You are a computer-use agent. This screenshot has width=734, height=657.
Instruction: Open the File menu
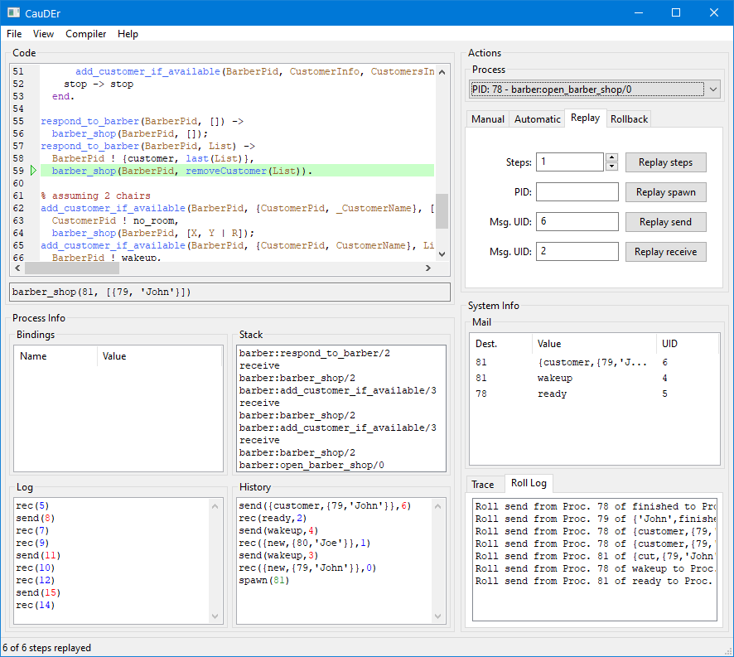click(14, 34)
